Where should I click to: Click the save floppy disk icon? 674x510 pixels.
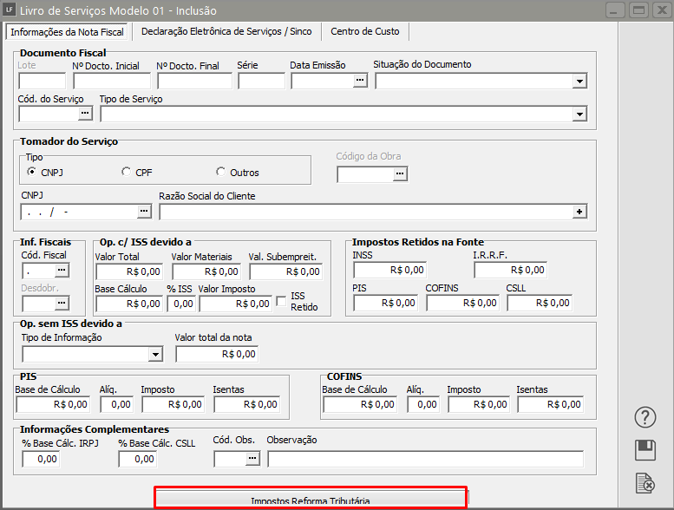645,450
